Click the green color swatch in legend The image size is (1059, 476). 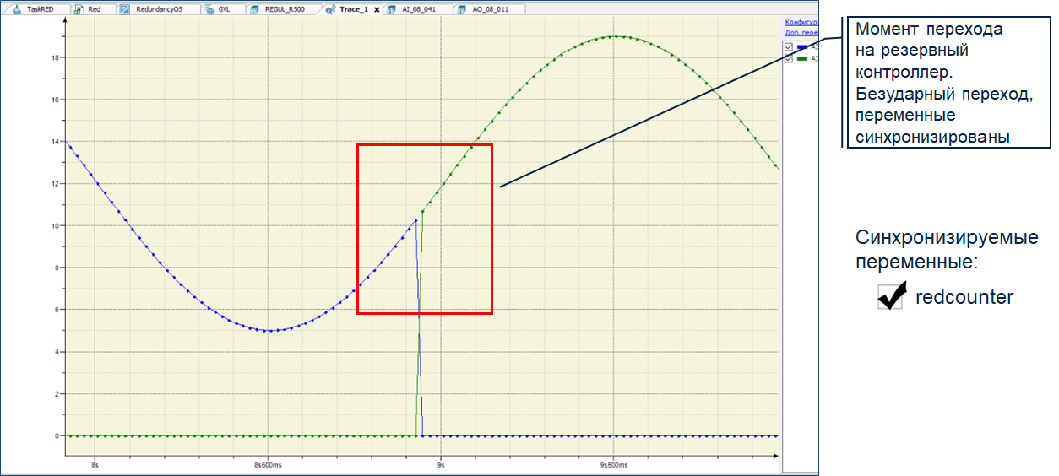pos(802,59)
